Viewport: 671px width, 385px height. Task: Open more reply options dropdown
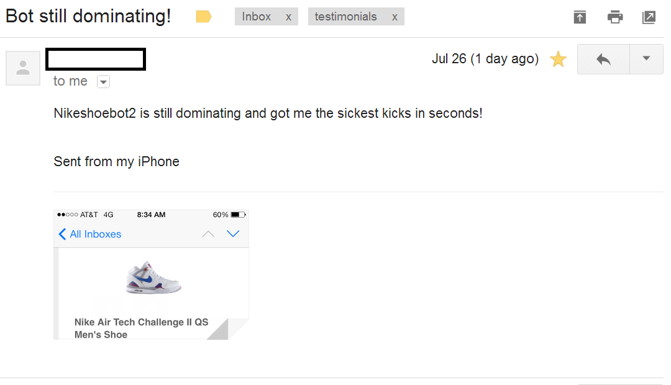(646, 60)
